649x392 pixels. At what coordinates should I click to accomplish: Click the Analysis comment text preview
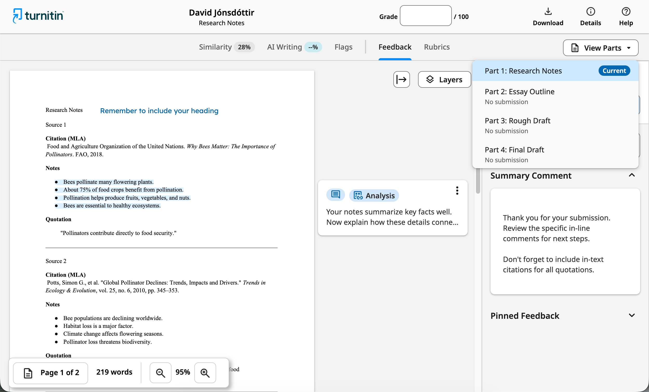coord(392,217)
